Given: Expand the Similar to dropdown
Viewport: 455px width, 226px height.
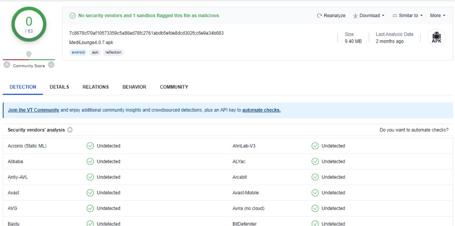Looking at the screenshot, I should coord(408,16).
